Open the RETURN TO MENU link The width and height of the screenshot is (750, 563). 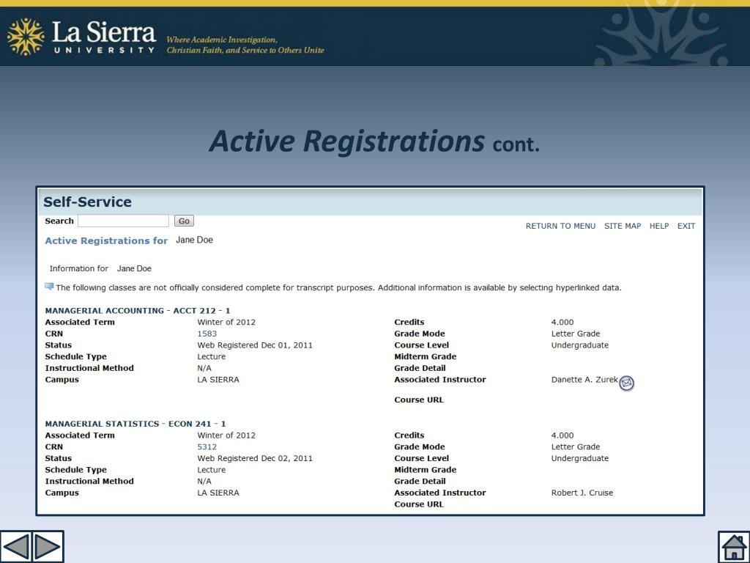(560, 226)
